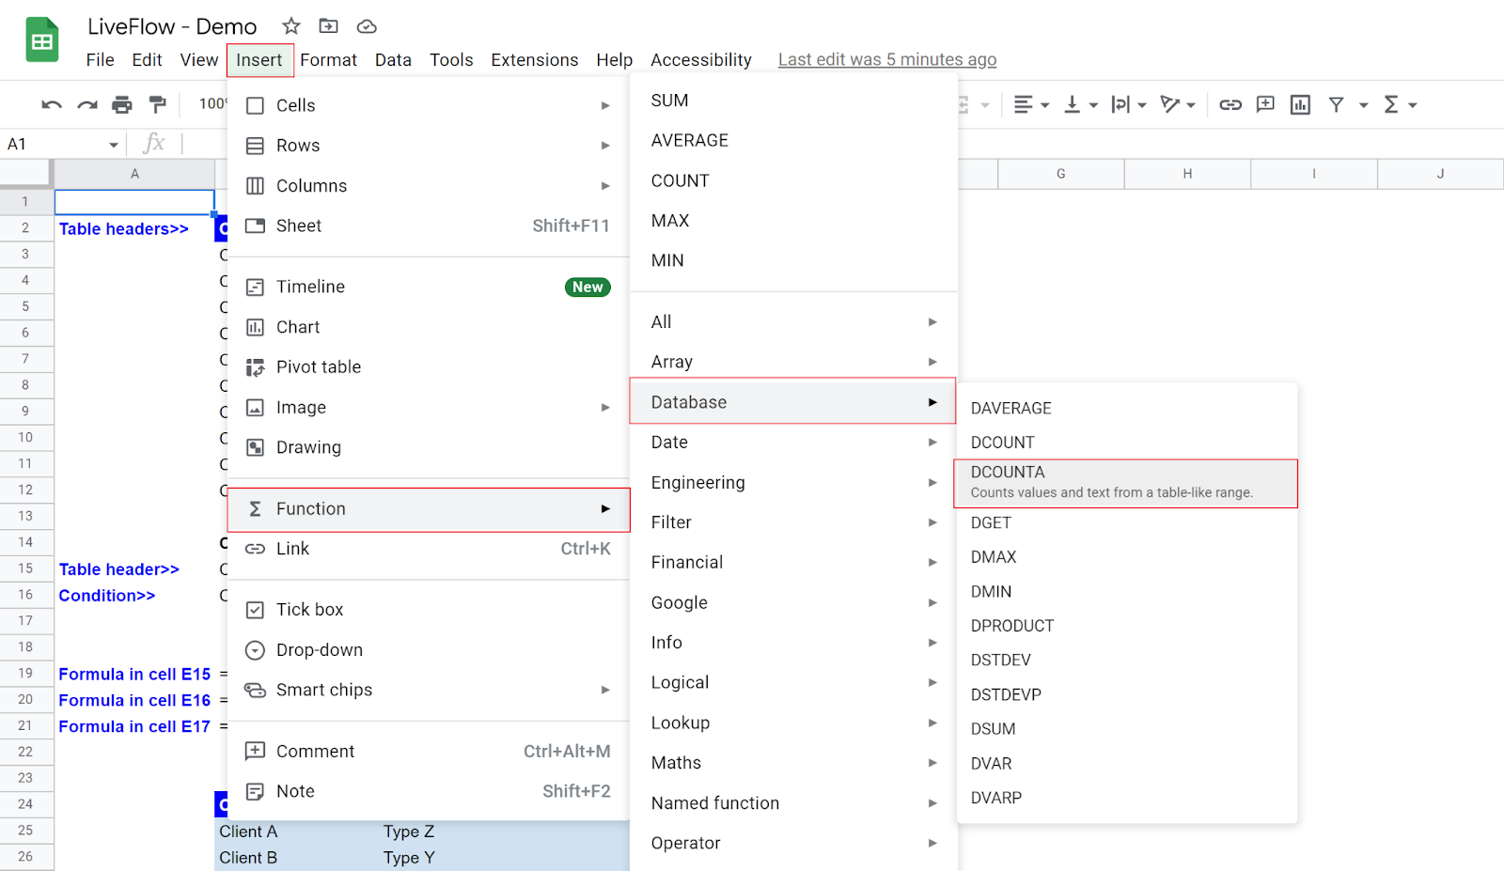The image size is (1504, 871).
Task: Insert a Chart from the menu
Action: [428, 327]
